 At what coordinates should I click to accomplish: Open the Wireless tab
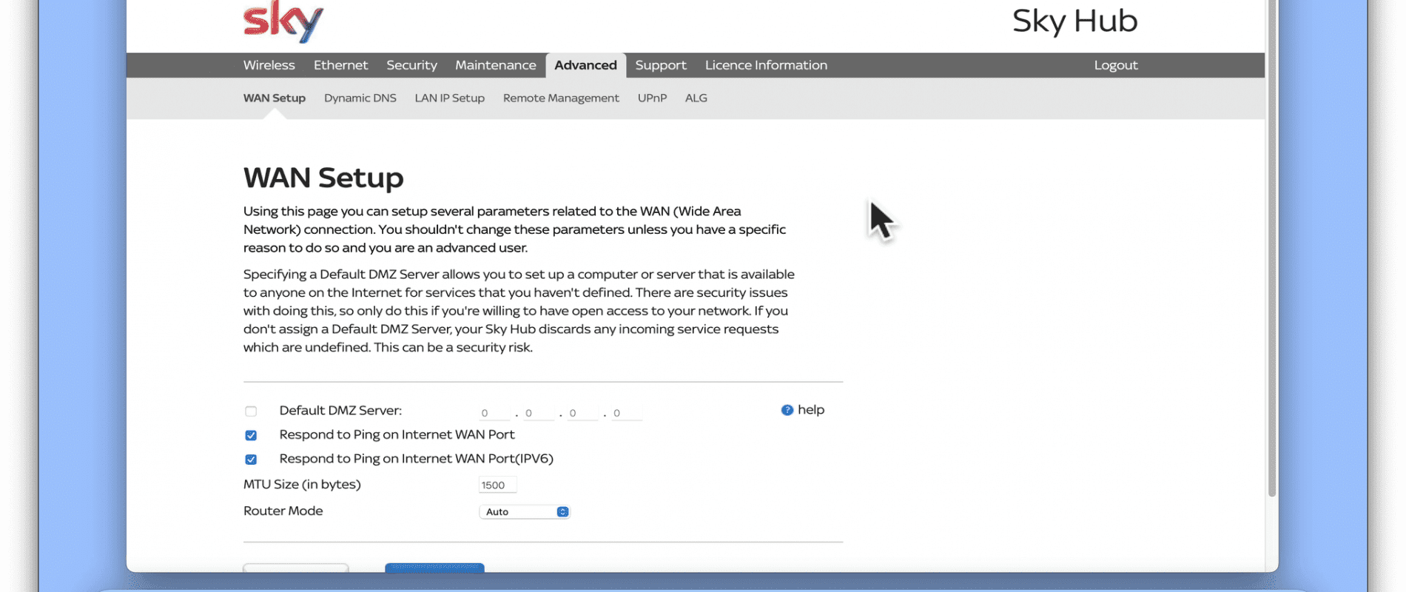pyautogui.click(x=269, y=65)
